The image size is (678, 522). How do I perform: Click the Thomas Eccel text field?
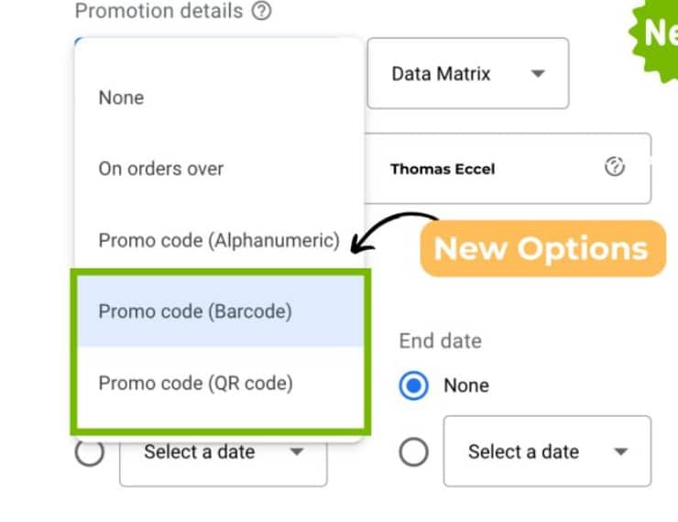tap(495, 169)
